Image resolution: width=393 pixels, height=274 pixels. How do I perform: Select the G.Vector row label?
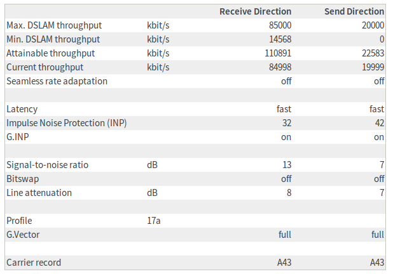pyautogui.click(x=23, y=235)
